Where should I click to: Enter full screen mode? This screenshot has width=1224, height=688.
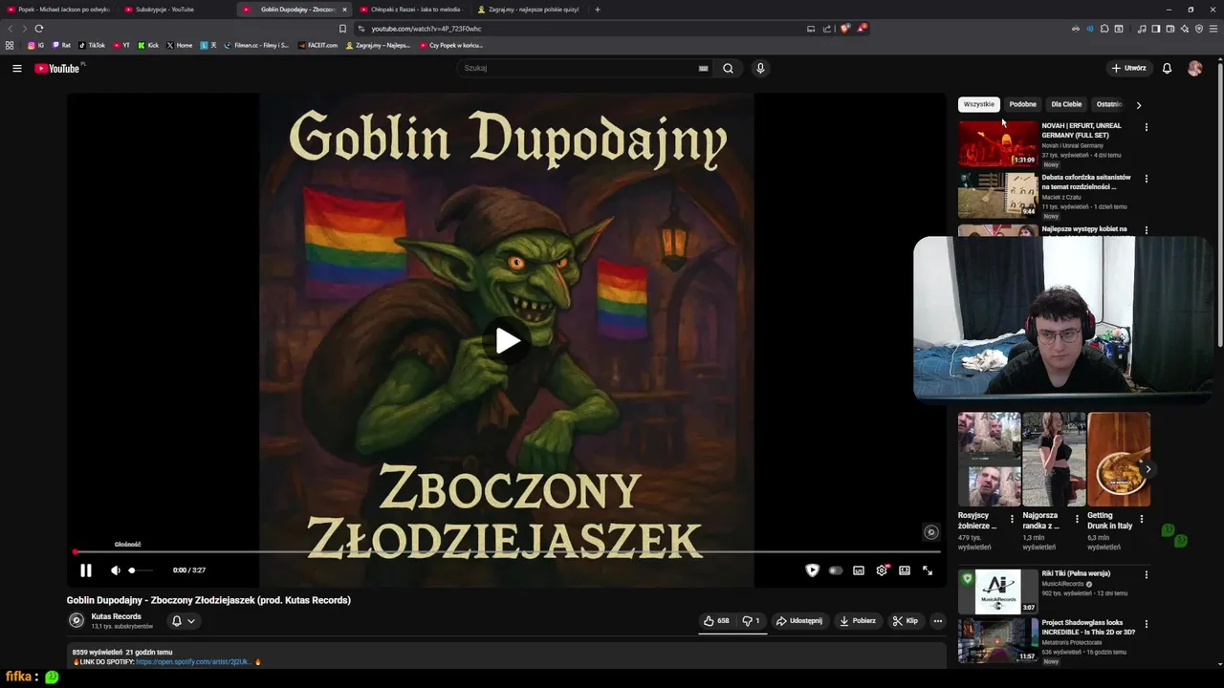point(928,570)
